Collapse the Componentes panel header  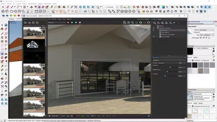click(201, 89)
